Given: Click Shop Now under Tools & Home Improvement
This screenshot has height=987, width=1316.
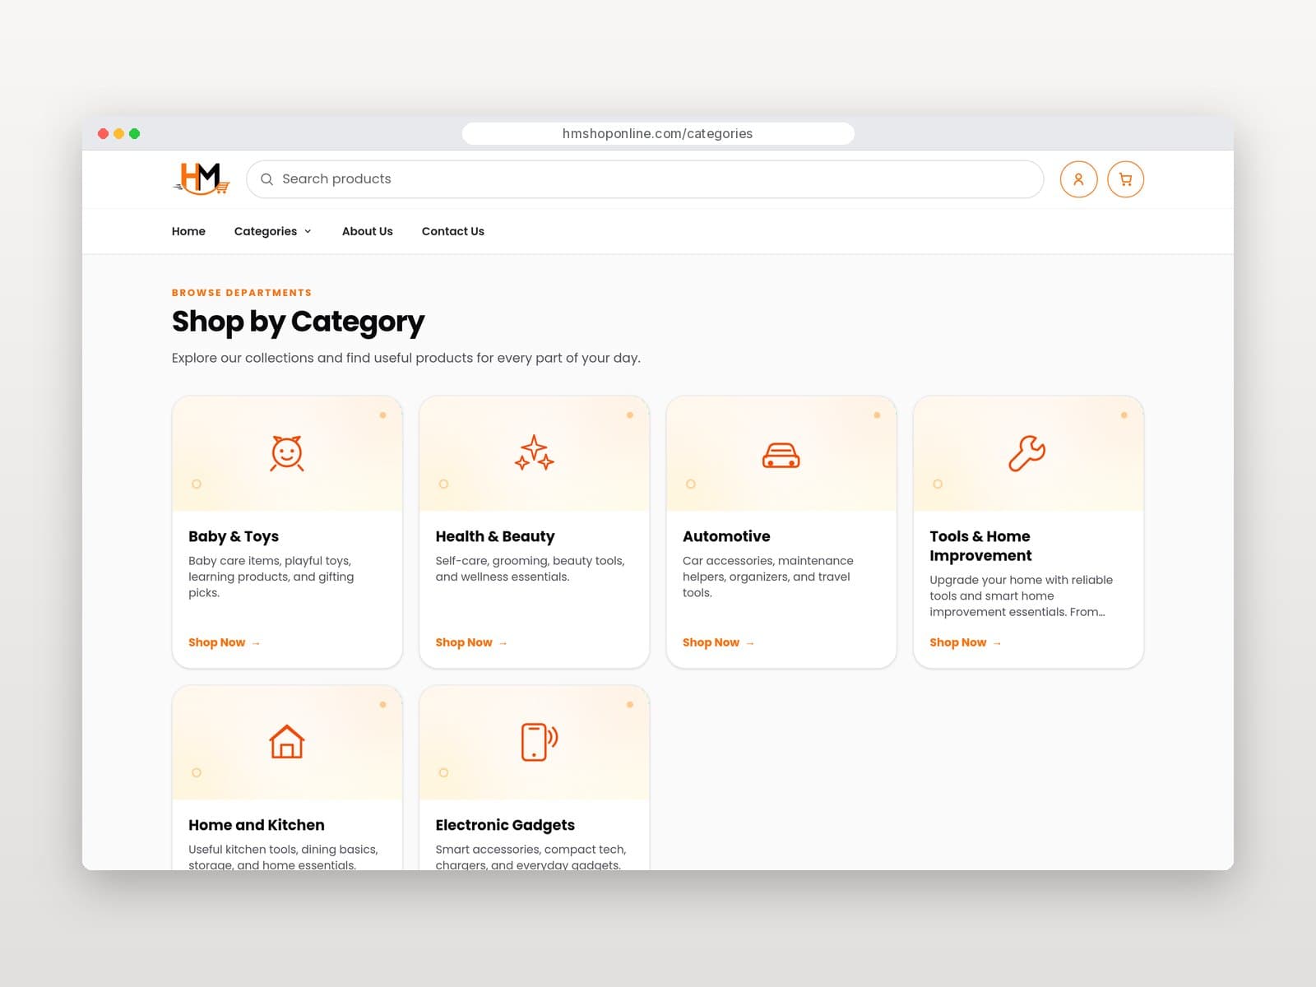Looking at the screenshot, I should coord(965,642).
